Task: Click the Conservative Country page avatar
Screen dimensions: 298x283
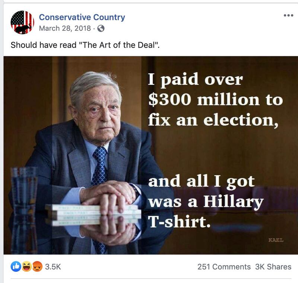Action: (x=22, y=22)
